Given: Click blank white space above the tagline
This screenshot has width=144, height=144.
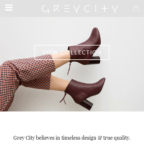Looking at the screenshot, I should [x=72, y=123].
